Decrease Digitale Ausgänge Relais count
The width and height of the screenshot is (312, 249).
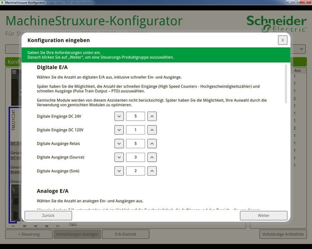click(x=119, y=144)
